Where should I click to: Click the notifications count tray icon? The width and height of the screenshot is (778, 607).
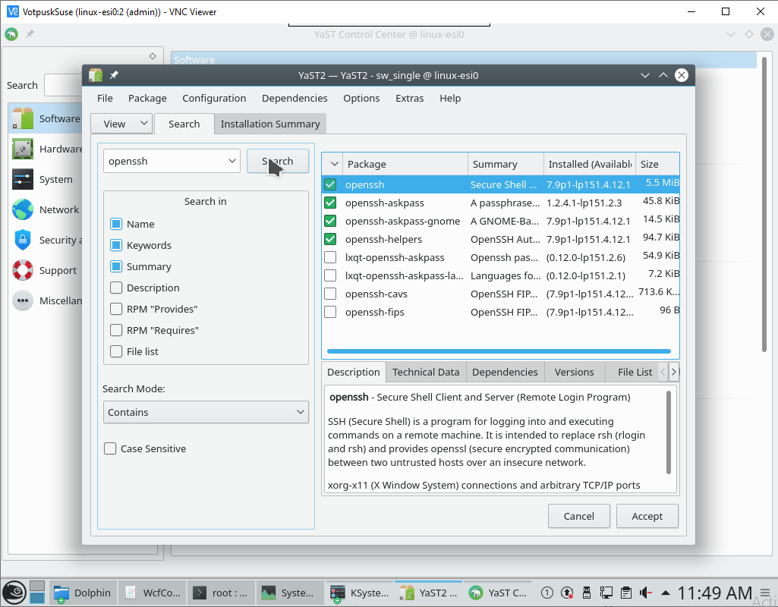click(x=546, y=593)
